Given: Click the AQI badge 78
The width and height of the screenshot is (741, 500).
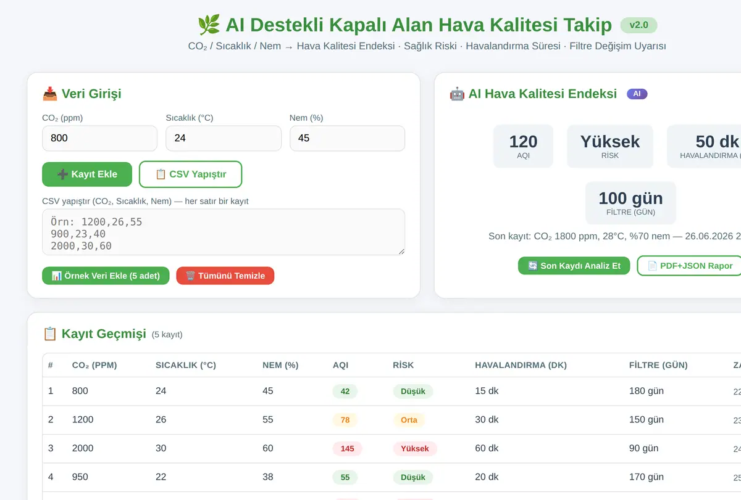Looking at the screenshot, I should pos(345,420).
